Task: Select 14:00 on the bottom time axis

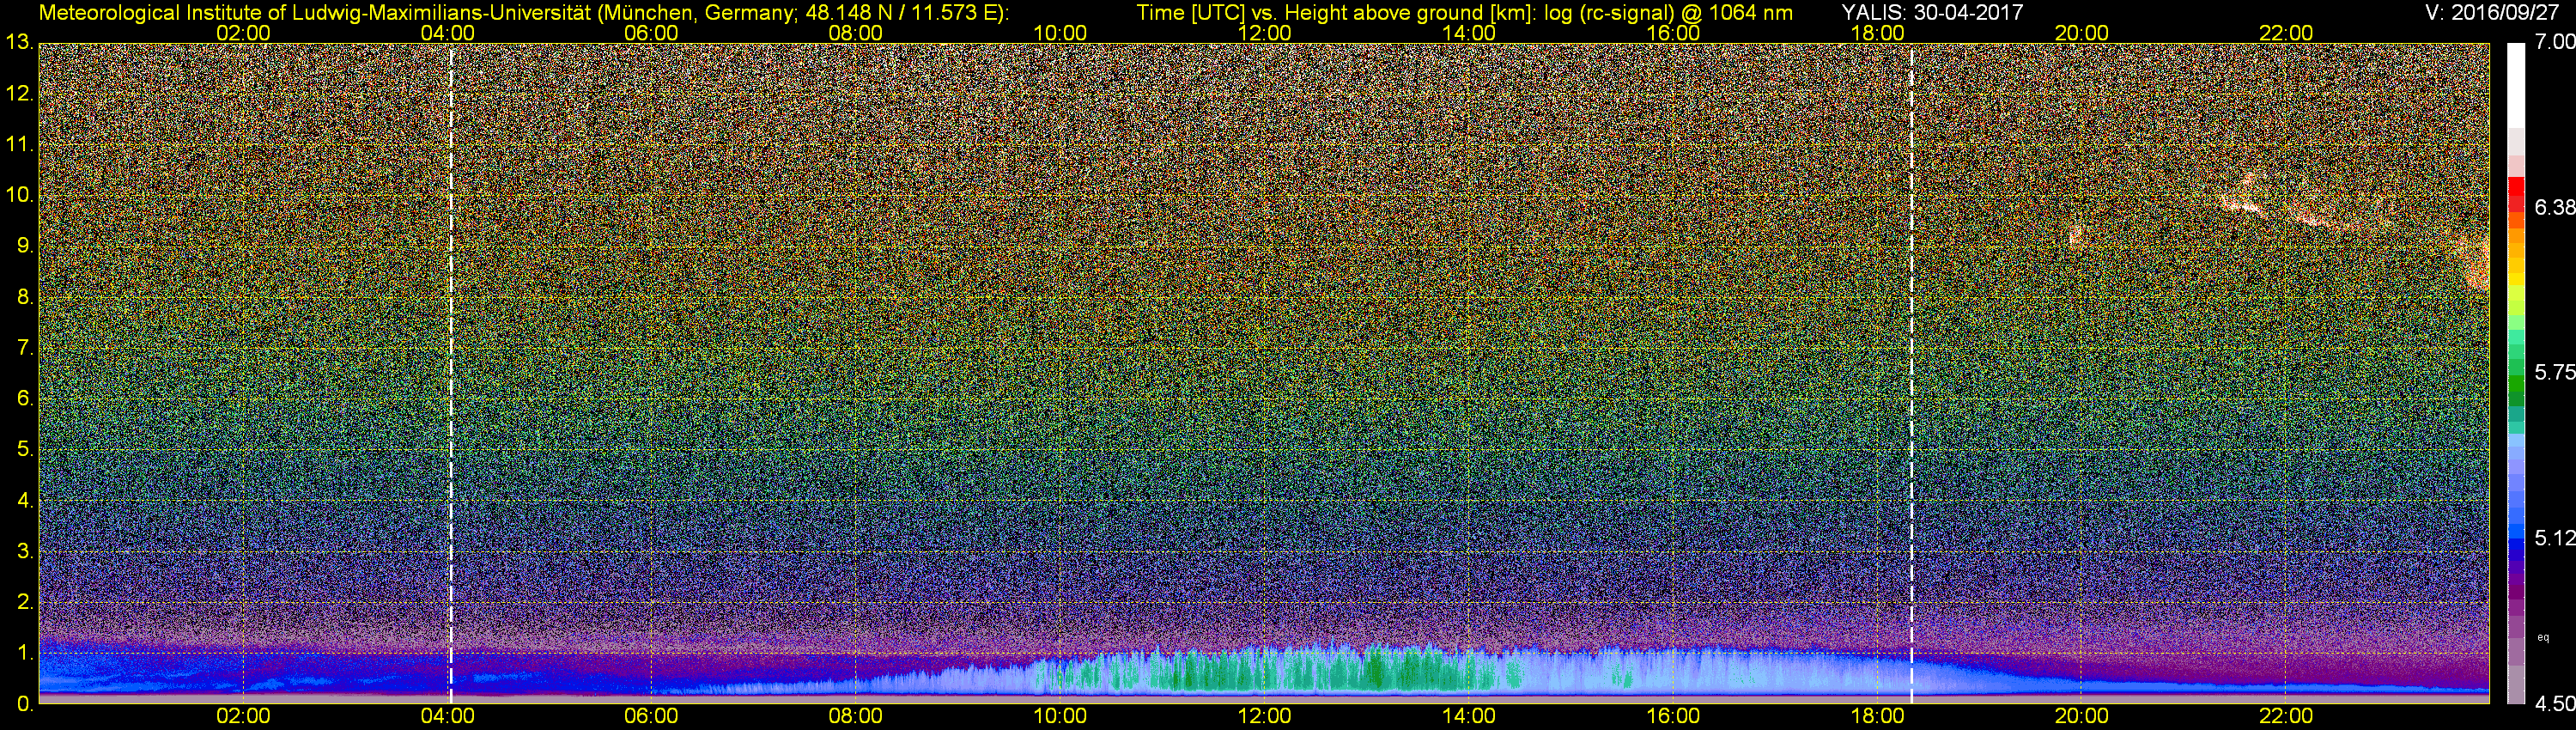Action: click(x=1469, y=717)
